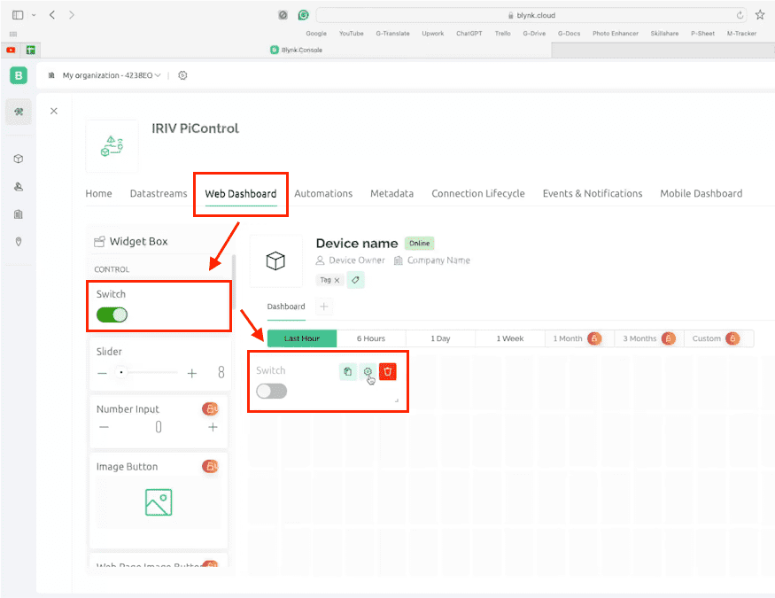Image resolution: width=775 pixels, height=598 pixels.
Task: Open the Events & Notifications tab
Action: pyautogui.click(x=592, y=193)
